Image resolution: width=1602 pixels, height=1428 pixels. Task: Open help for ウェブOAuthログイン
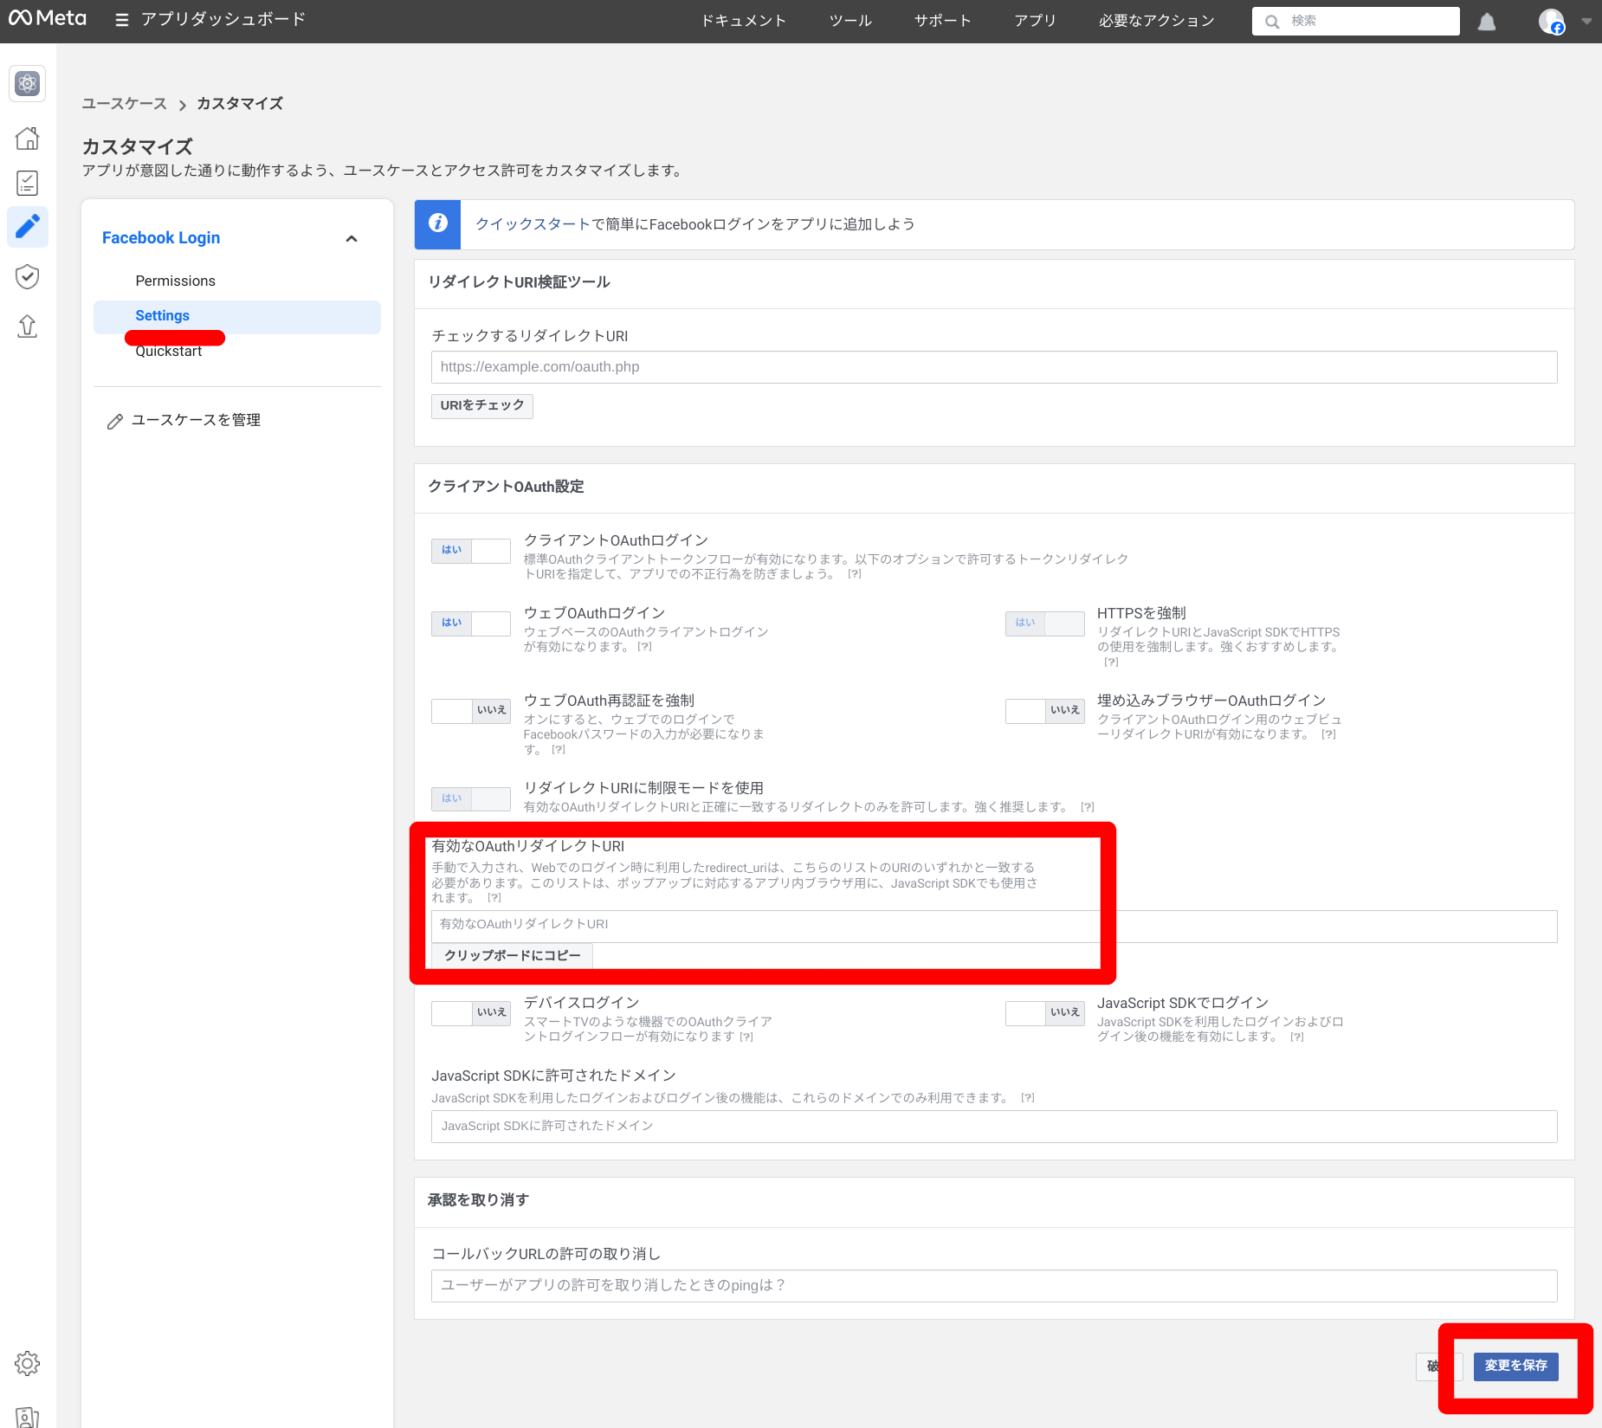point(644,647)
